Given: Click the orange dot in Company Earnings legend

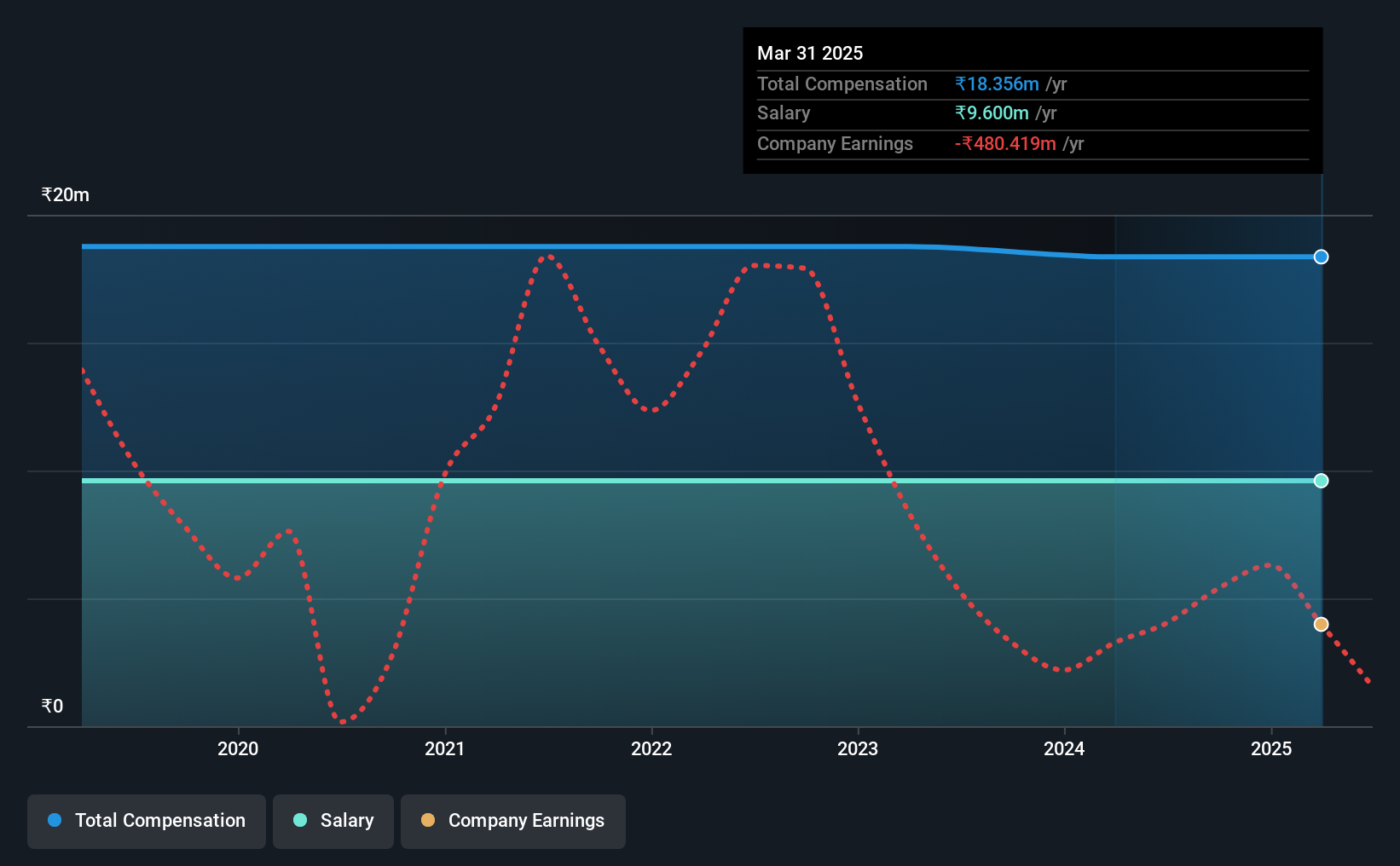Looking at the screenshot, I should click(x=428, y=820).
